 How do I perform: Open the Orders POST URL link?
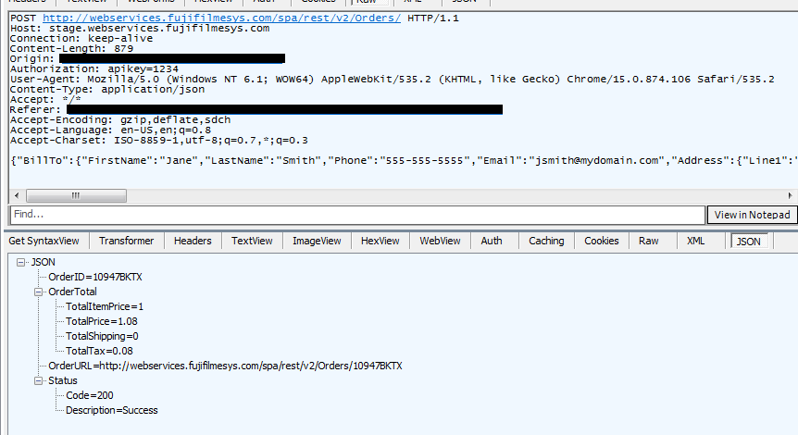221,18
